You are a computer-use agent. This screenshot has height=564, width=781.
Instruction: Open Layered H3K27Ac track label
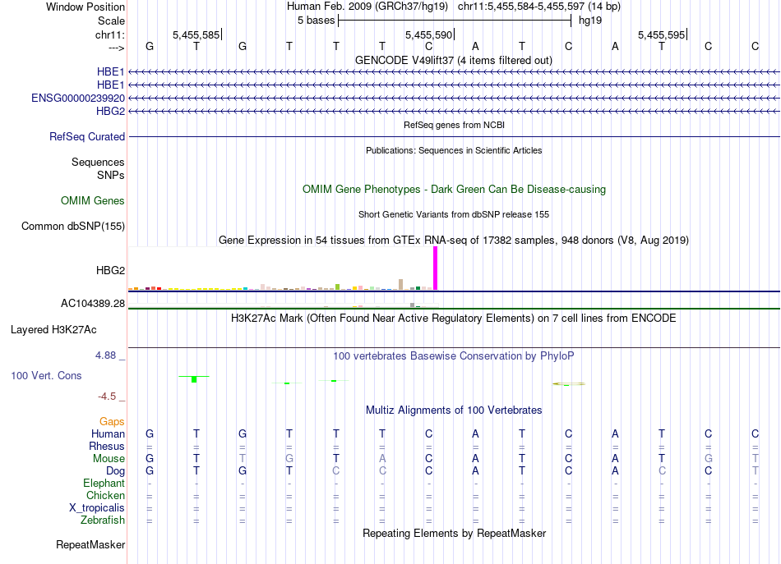coord(53,330)
